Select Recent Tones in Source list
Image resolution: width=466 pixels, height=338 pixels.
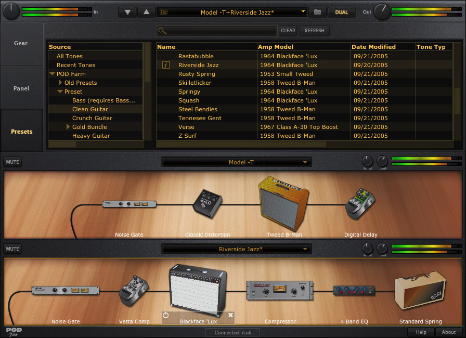click(95, 65)
